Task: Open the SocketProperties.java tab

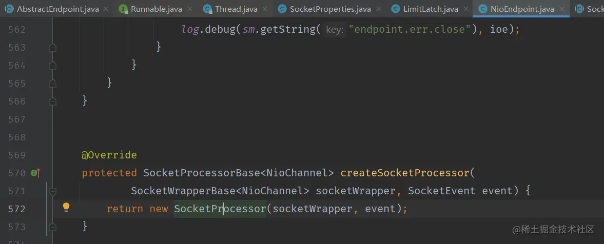Action: click(x=330, y=9)
